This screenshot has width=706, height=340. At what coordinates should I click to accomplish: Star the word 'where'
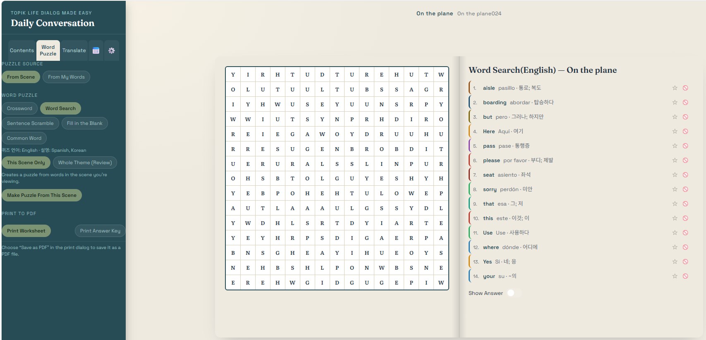pos(675,247)
